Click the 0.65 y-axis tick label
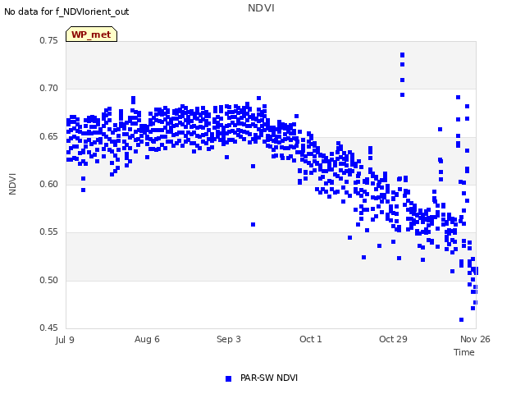 click(49, 137)
